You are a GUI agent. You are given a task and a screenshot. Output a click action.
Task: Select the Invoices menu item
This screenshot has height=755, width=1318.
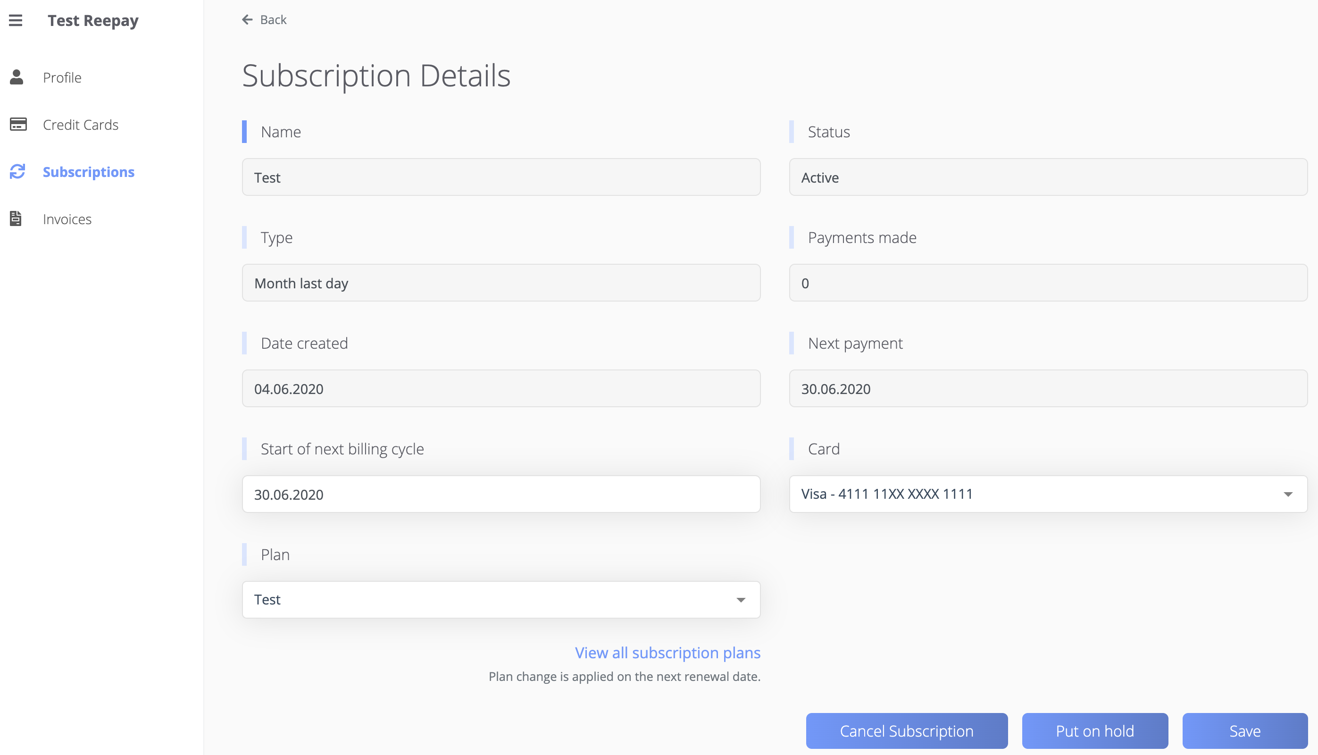68,218
